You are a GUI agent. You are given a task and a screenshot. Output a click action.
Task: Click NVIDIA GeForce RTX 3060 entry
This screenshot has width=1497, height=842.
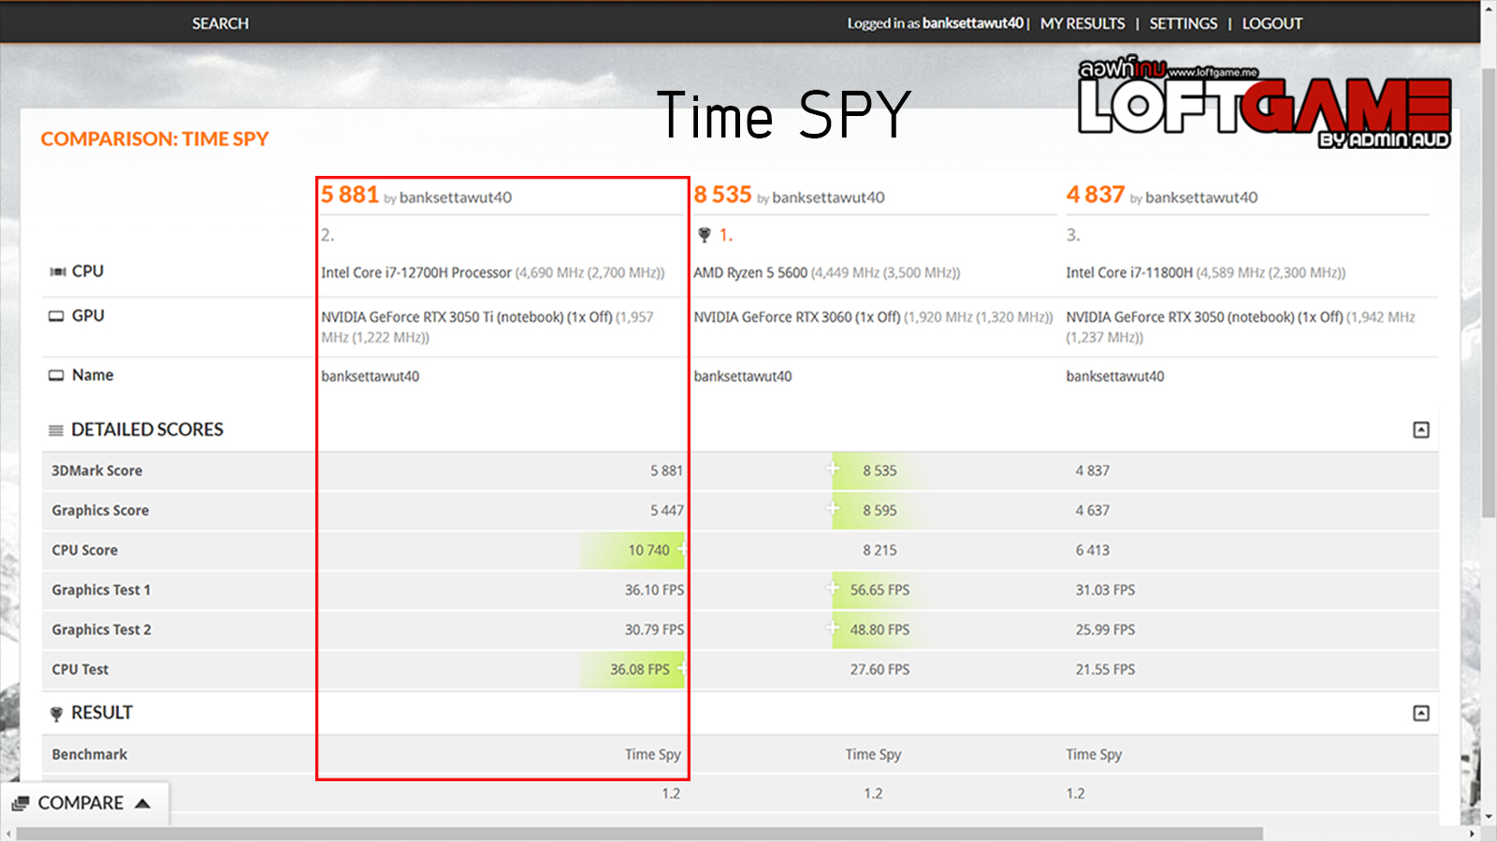coord(873,317)
